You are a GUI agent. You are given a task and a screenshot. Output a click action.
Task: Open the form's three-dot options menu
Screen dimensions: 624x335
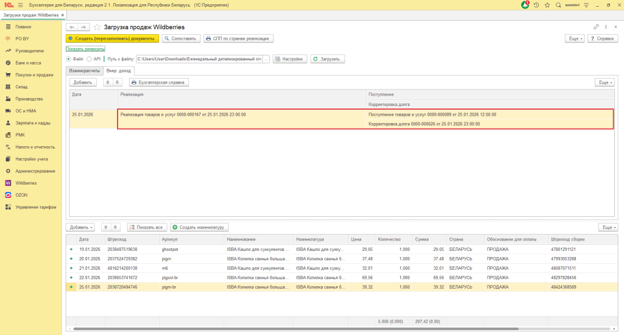pos(606,27)
